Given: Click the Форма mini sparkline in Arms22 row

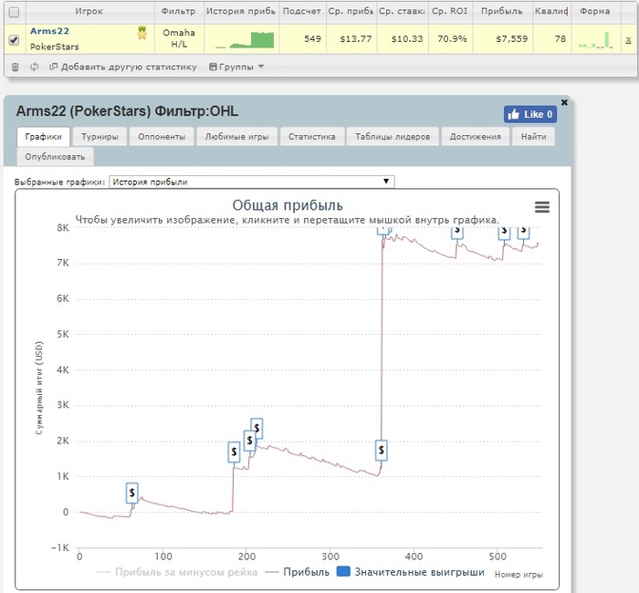Looking at the screenshot, I should coord(596,40).
